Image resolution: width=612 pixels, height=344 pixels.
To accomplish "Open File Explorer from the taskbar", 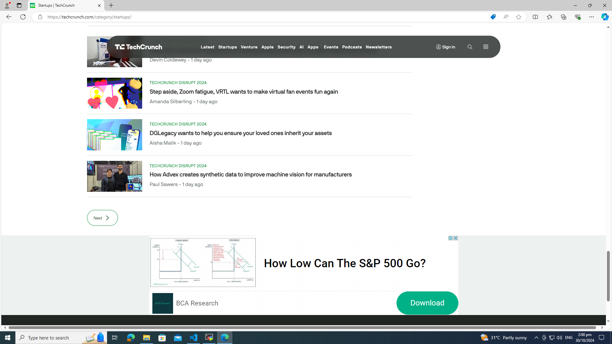I will (x=146, y=337).
